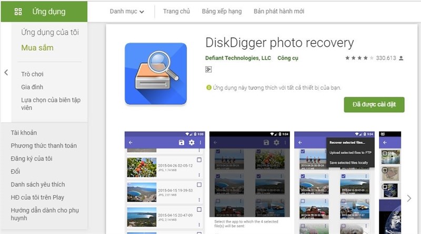Click the apps grid icon beside Ứng dụng
The height and width of the screenshot is (234, 421).
(18, 12)
